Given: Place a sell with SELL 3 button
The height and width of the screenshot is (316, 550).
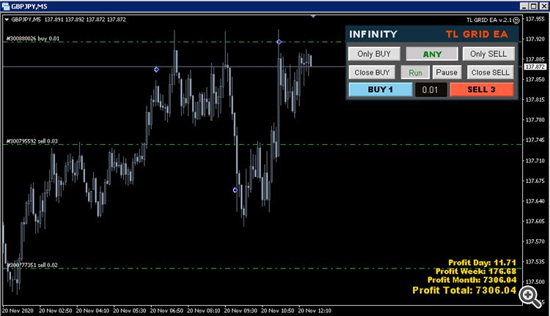Looking at the screenshot, I should coord(482,89).
